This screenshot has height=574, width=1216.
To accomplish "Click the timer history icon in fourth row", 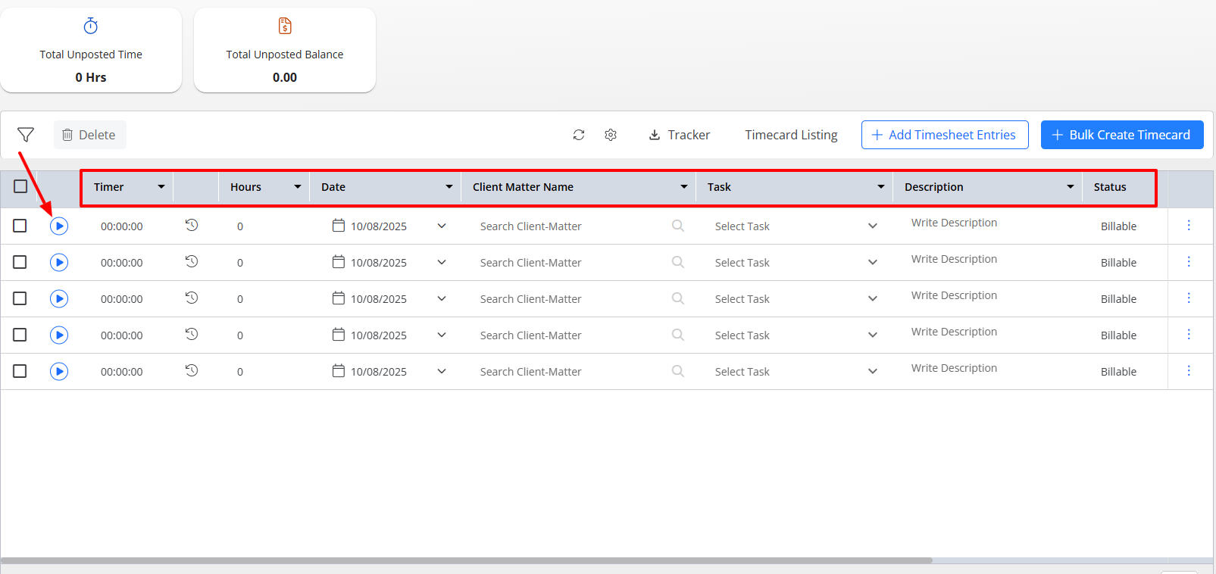I will [192, 334].
